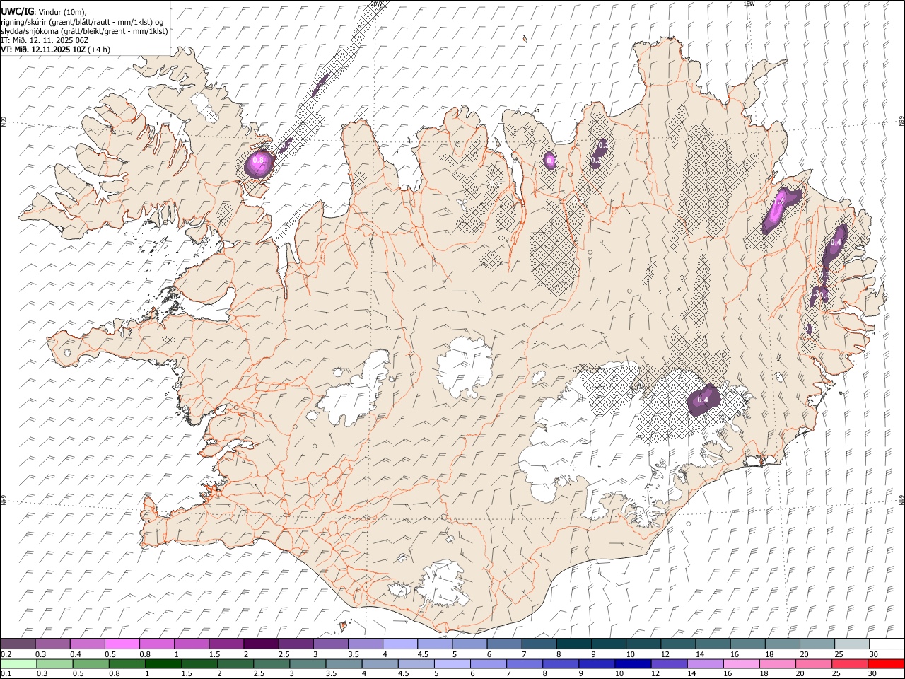The width and height of the screenshot is (905, 679).
Task: Pick the upper legend swatch starting at 12
Action: 677,644
